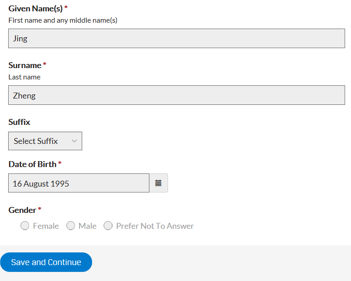351x281 pixels.
Task: Click the "Prefer Not To Answer" label text
Action: pyautogui.click(x=155, y=226)
